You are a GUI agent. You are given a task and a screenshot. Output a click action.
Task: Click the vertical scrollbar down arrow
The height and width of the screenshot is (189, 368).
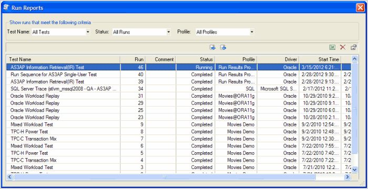[355, 169]
